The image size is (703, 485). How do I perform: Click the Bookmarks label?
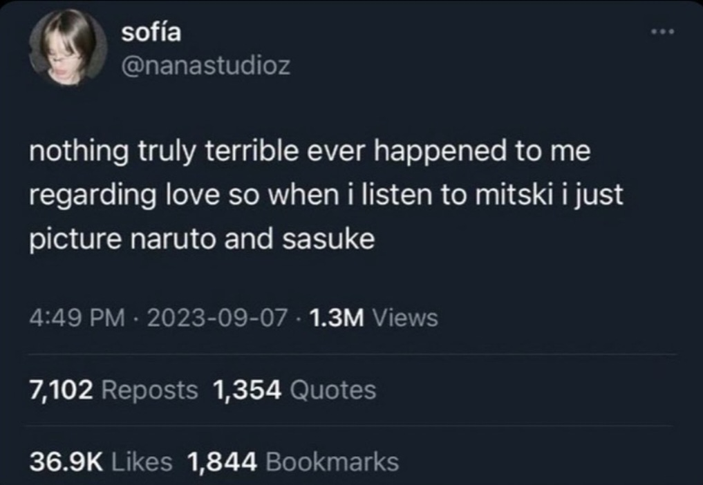click(332, 461)
